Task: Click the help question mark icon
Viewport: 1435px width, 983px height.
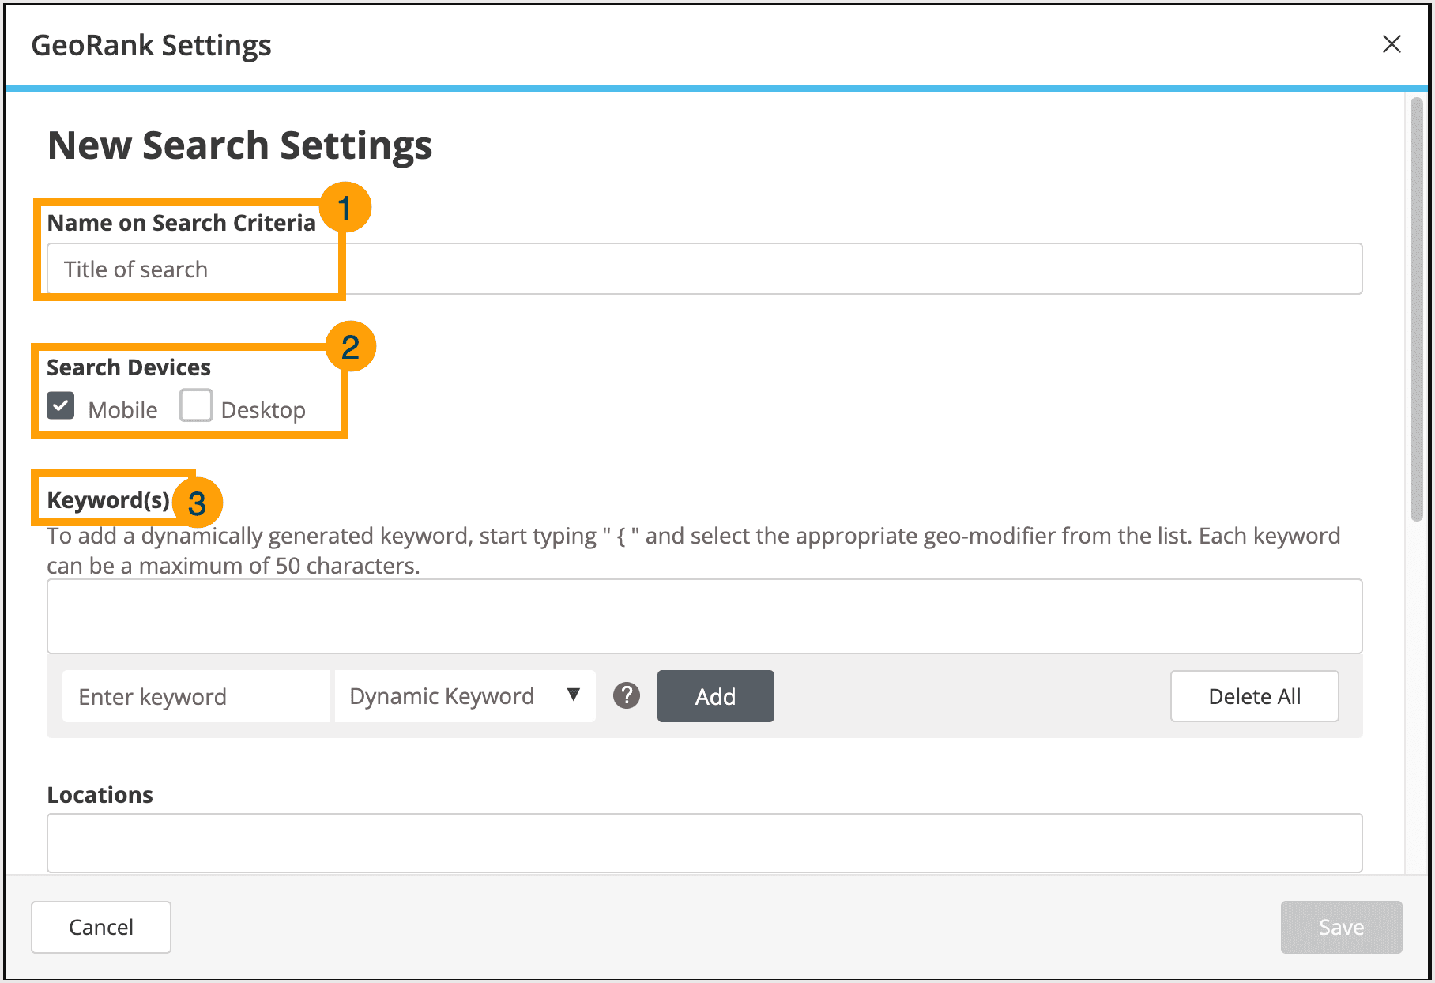Action: [627, 696]
